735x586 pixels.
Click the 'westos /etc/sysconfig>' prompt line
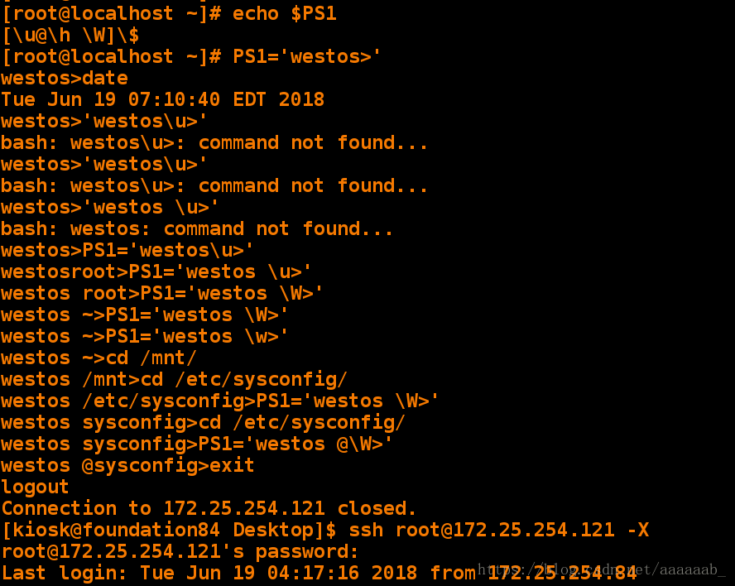tap(220, 401)
